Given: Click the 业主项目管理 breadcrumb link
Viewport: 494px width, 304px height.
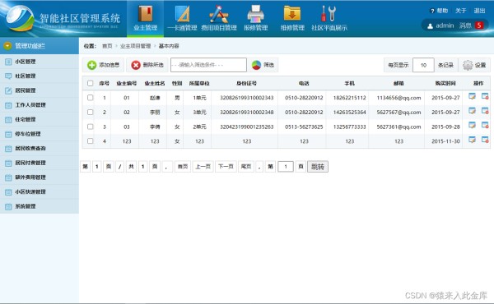Looking at the screenshot, I should [136, 46].
